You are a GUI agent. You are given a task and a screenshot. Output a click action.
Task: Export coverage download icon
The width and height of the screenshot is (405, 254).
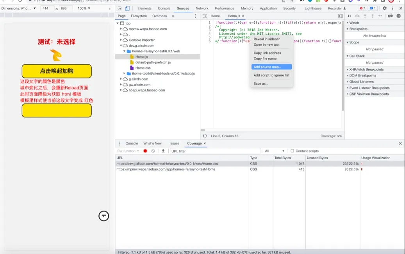click(x=163, y=151)
